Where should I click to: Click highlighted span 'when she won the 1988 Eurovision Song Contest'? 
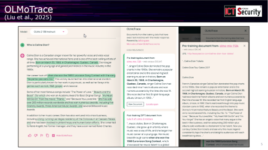71,77
